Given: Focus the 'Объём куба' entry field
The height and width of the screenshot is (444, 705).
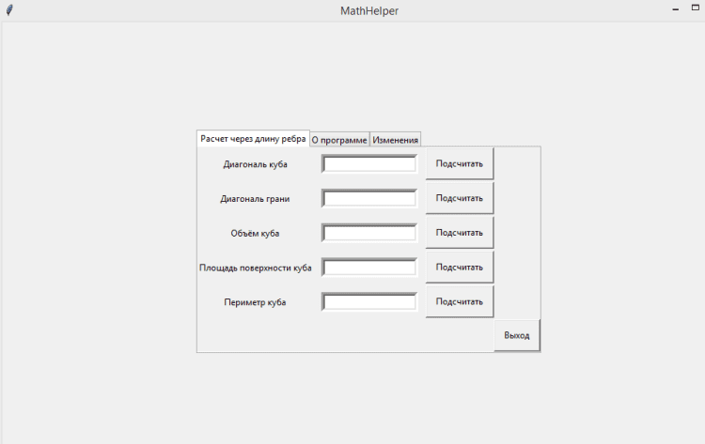Looking at the screenshot, I should (369, 233).
